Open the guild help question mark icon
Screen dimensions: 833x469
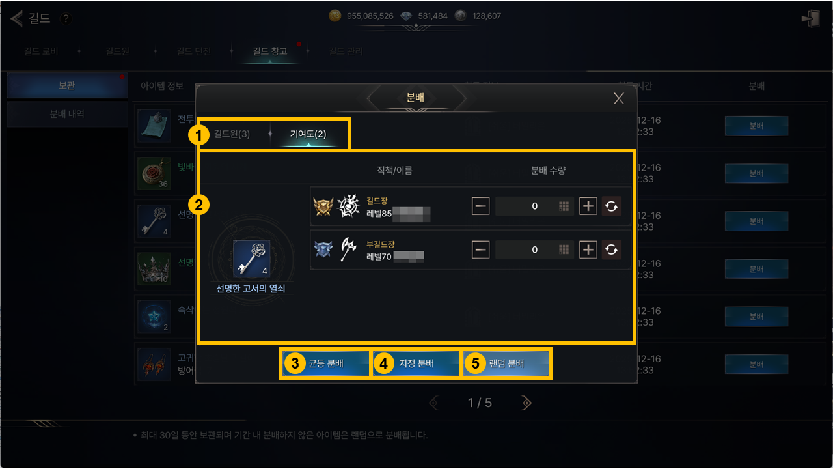point(66,19)
